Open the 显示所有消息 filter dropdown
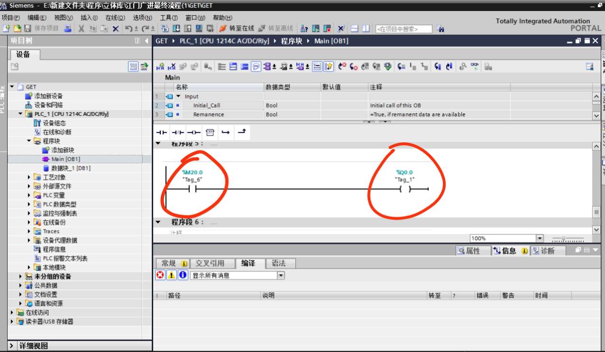The width and height of the screenshot is (605, 352). point(281,275)
